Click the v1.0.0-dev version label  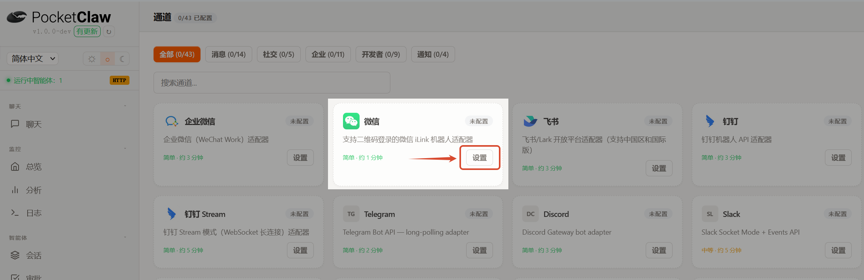click(x=52, y=32)
